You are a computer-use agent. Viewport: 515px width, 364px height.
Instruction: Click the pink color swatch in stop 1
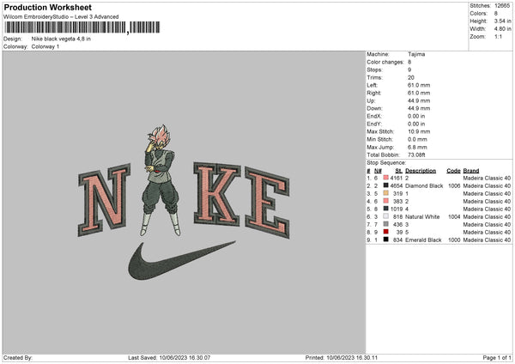pos(386,178)
